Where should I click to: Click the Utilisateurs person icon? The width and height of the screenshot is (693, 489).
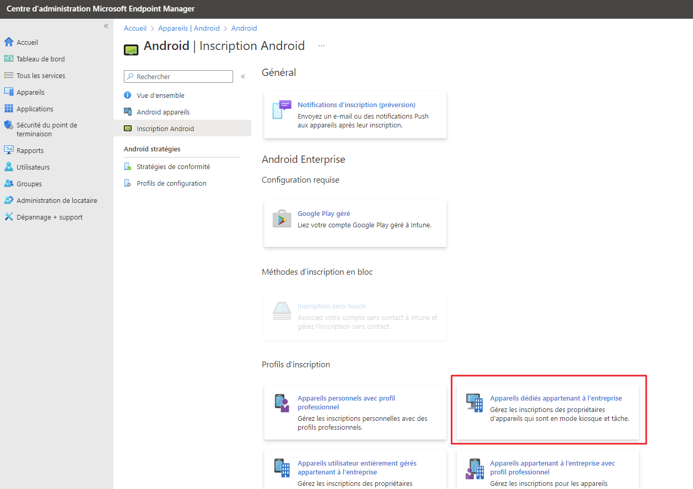tap(9, 167)
